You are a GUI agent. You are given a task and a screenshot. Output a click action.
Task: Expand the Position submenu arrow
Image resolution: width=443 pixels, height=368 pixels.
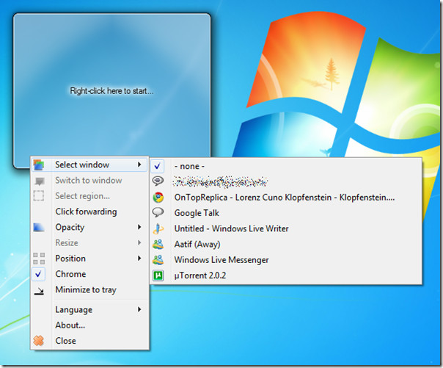[139, 258]
